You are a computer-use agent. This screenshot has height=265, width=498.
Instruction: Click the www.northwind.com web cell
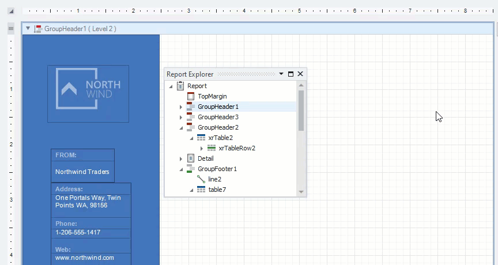coord(85,258)
